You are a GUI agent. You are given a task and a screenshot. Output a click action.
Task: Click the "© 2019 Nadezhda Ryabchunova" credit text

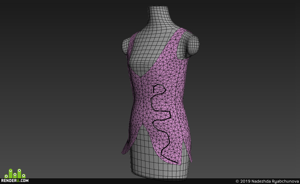pyautogui.click(x=267, y=181)
